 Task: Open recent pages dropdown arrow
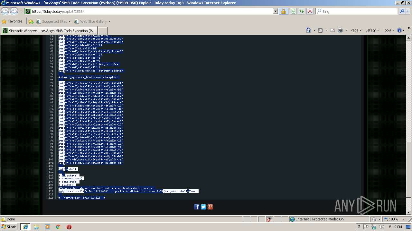tap(21, 12)
